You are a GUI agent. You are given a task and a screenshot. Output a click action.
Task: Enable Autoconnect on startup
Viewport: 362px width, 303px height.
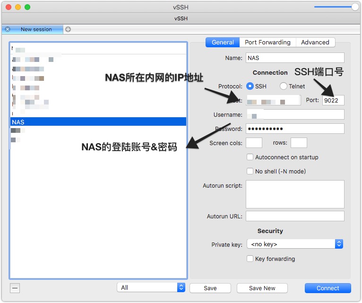coord(250,157)
